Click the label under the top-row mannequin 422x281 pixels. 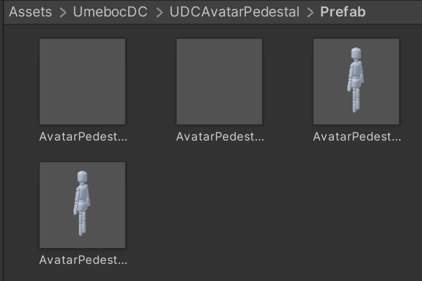(x=357, y=137)
